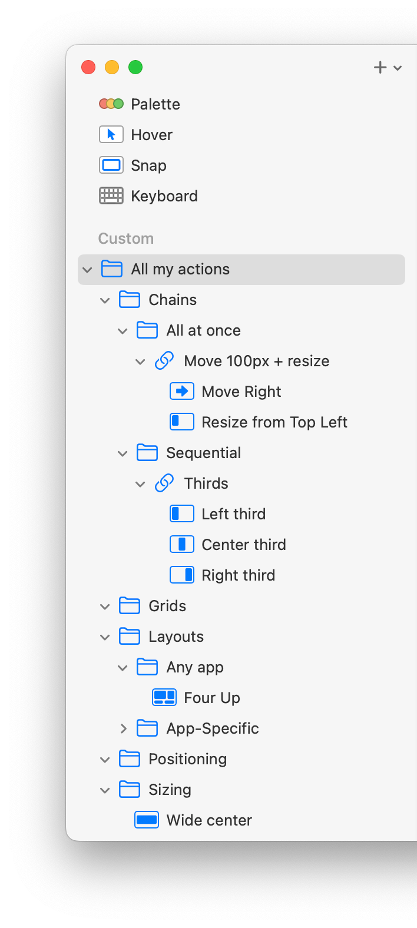This screenshot has width=417, height=928.
Task: Click the Center third icon
Action: [182, 545]
